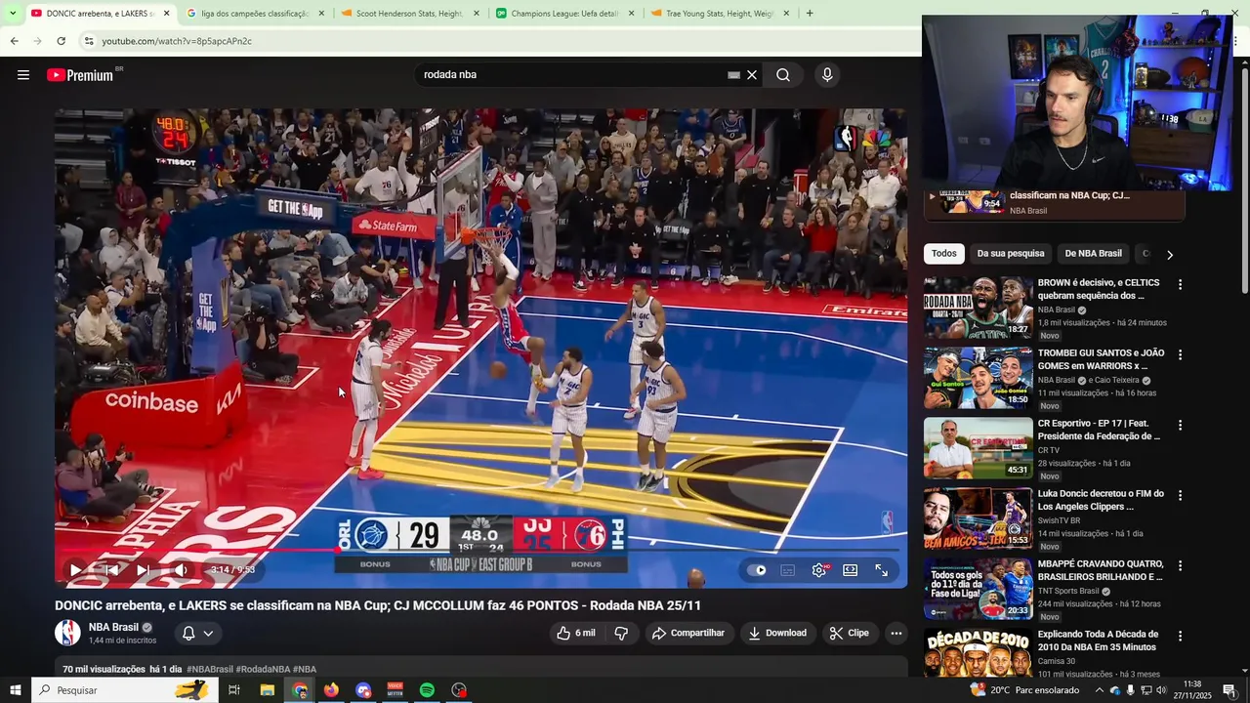Play the paused video
Screen dimensions: 1250x703
point(75,570)
